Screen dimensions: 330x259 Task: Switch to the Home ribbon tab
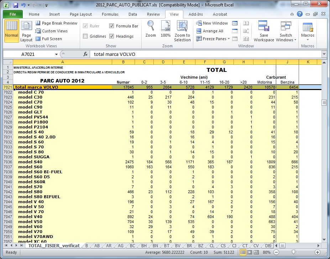tap(34, 14)
